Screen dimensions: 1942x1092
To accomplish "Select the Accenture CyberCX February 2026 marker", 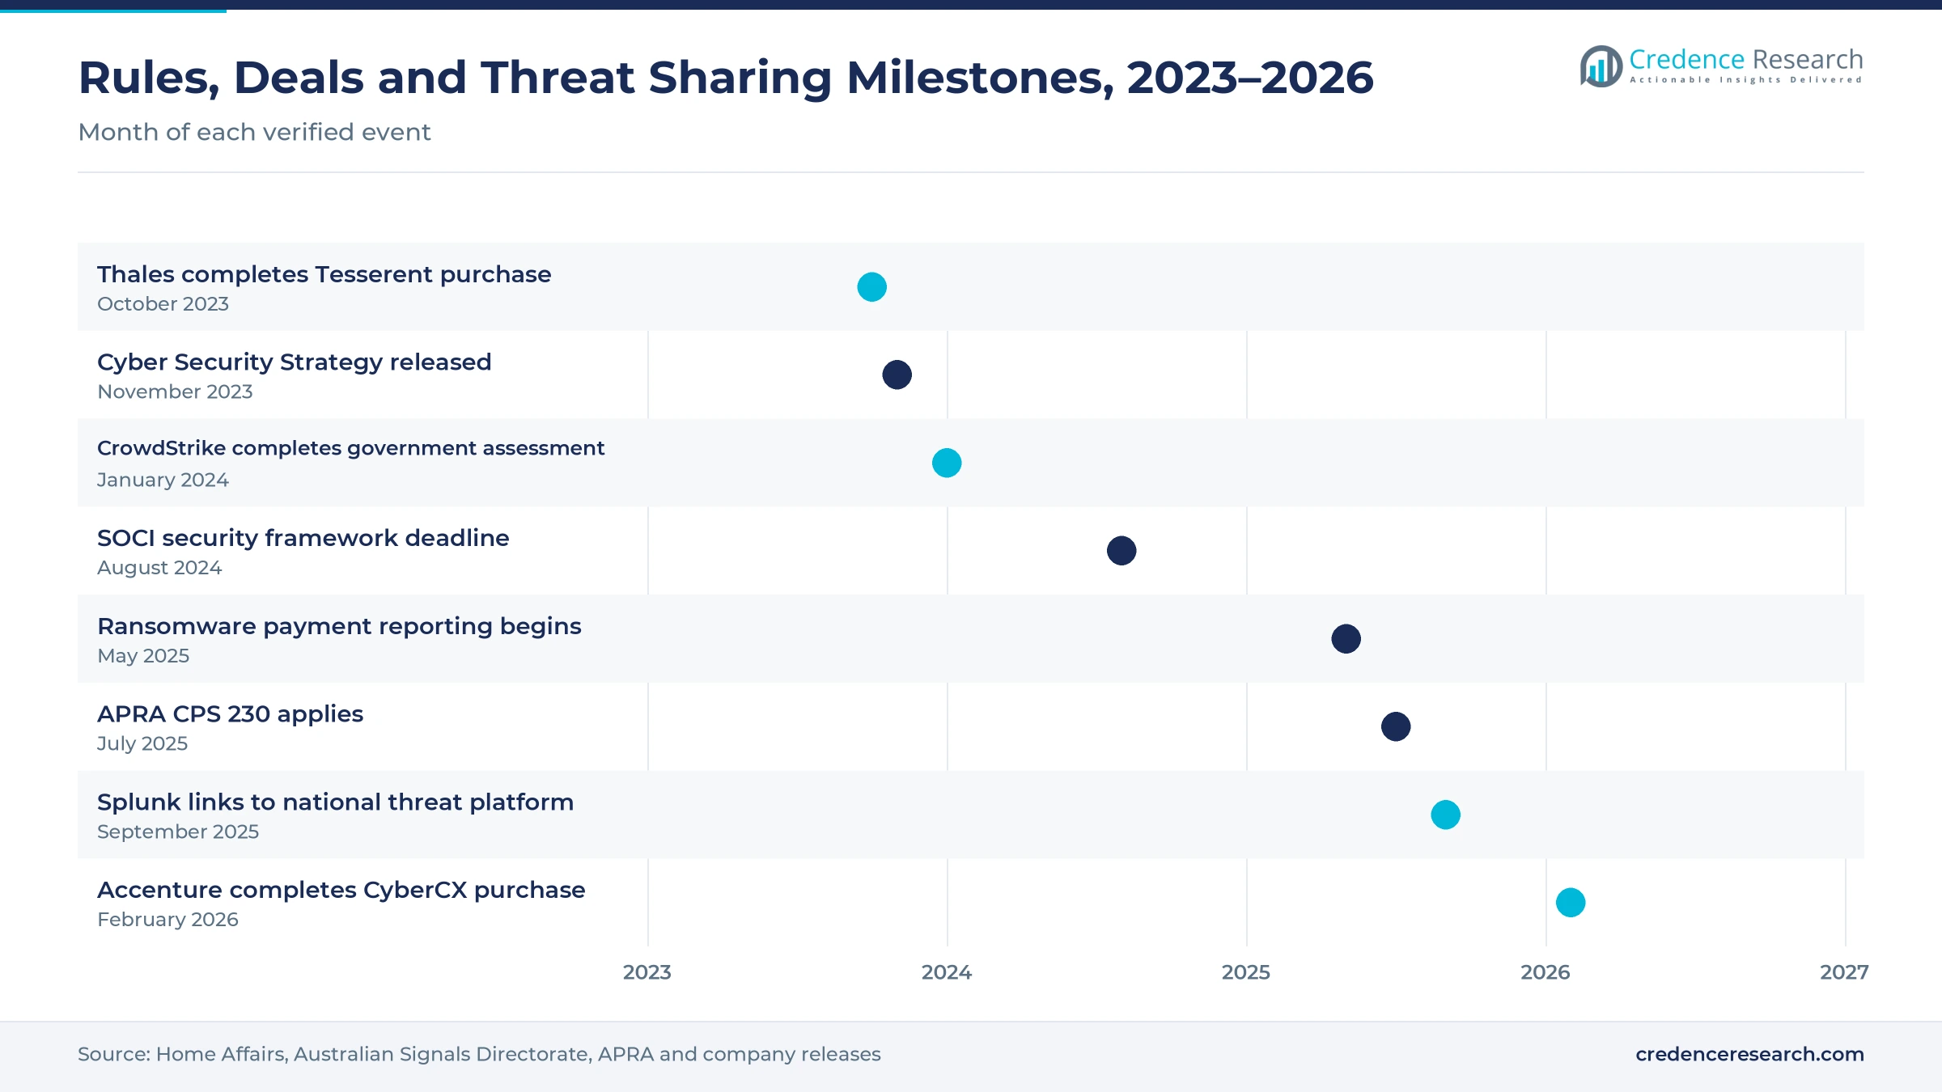I will click(x=1571, y=903).
